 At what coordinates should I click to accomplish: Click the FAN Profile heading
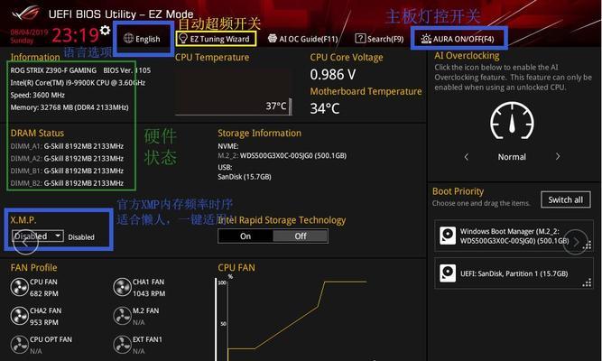(33, 268)
